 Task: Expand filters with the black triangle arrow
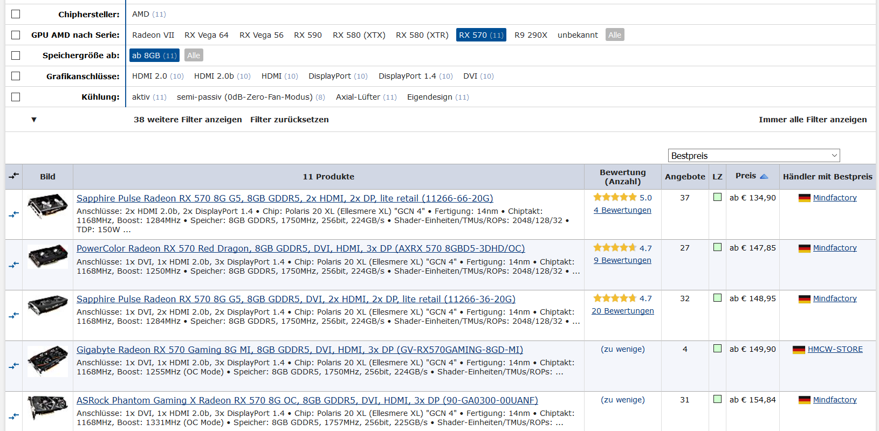[34, 120]
